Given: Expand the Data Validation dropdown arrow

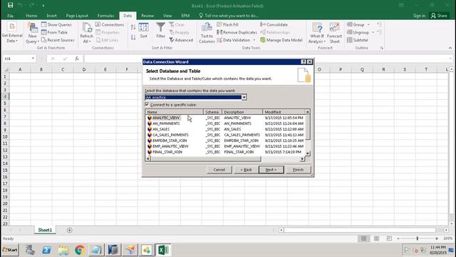Looking at the screenshot, I should pos(254,40).
